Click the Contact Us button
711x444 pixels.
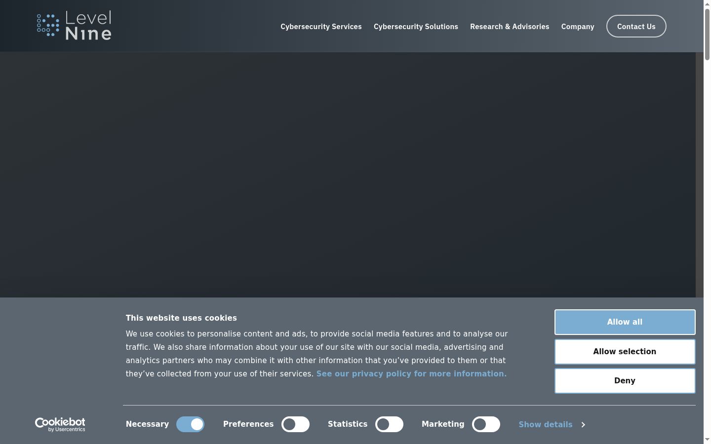[x=636, y=26]
